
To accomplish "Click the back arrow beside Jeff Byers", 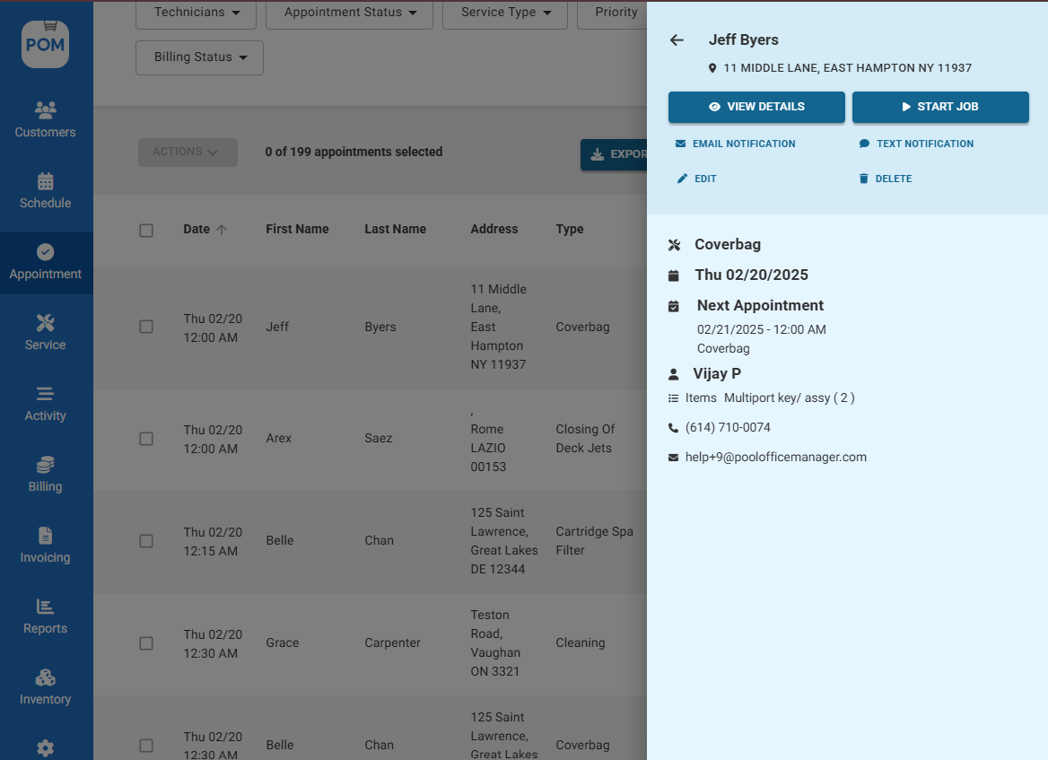I will tap(677, 40).
